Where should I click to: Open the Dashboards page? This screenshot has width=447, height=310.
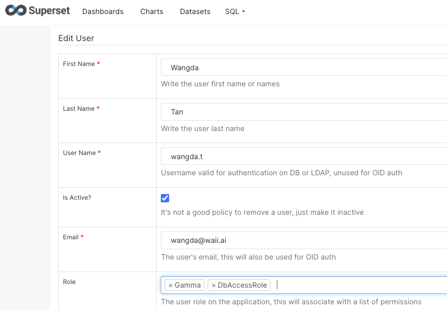103,11
